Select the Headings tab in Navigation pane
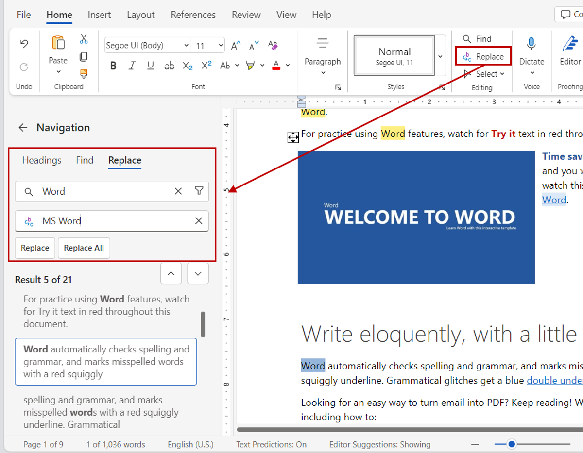Image resolution: width=583 pixels, height=453 pixels. tap(42, 160)
